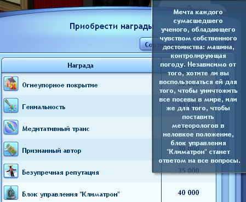Click the Безупречная репутация reward icon
Image resolution: width=246 pixels, height=202 pixels.
pyautogui.click(x=11, y=171)
